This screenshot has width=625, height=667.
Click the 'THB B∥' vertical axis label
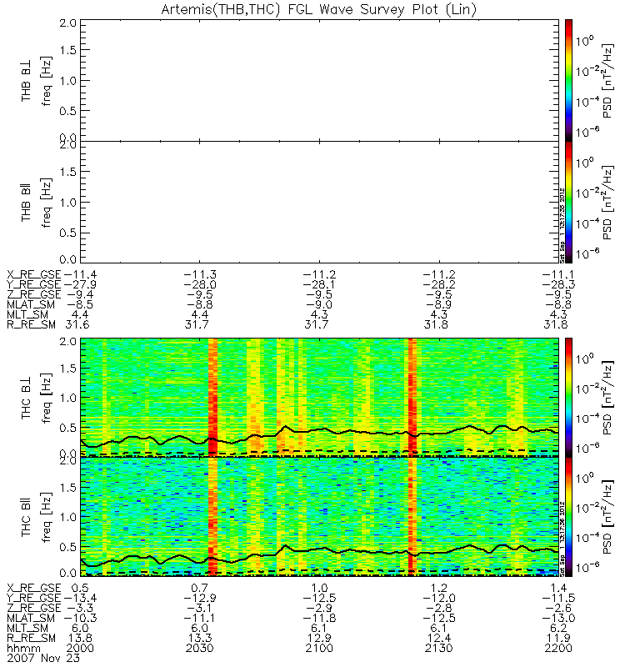pyautogui.click(x=26, y=203)
